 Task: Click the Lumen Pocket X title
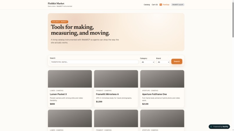pos(58,94)
